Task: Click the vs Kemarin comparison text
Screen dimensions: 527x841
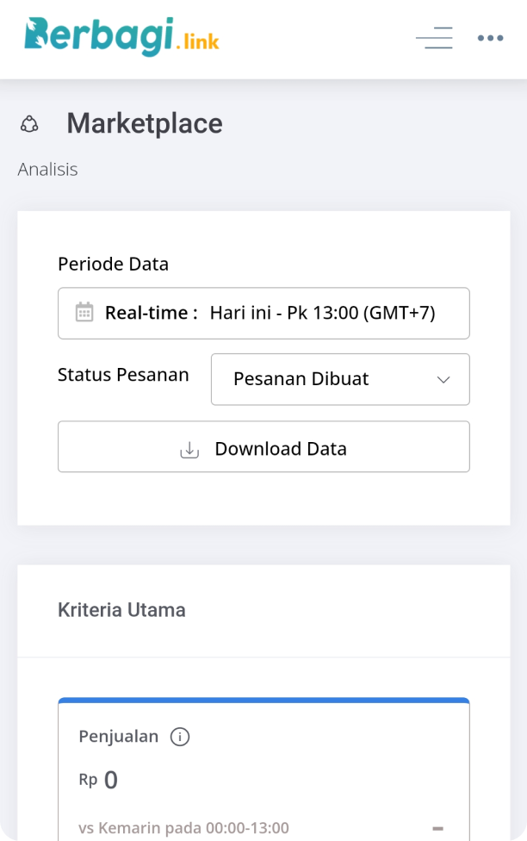Action: point(183,828)
